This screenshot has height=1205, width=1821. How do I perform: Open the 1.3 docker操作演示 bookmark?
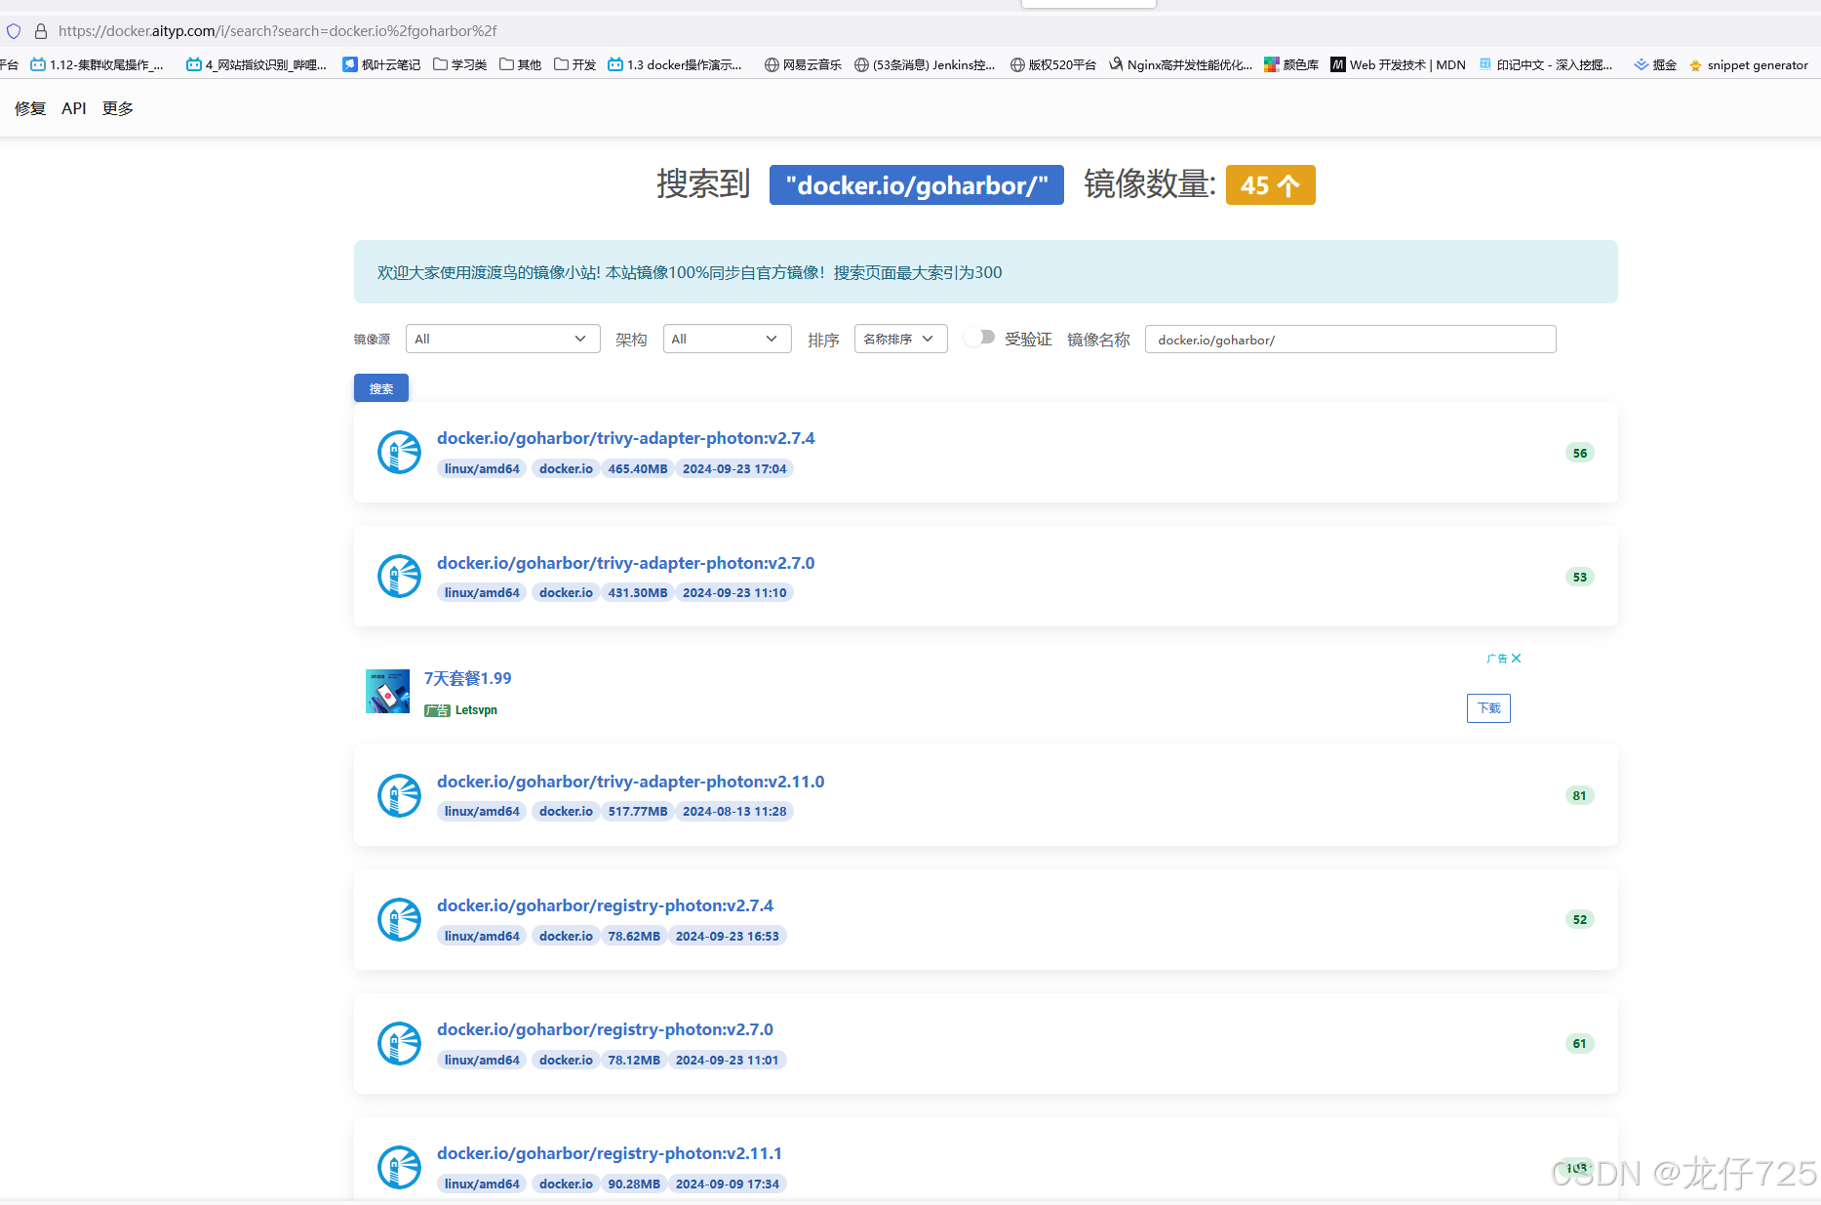[675, 64]
